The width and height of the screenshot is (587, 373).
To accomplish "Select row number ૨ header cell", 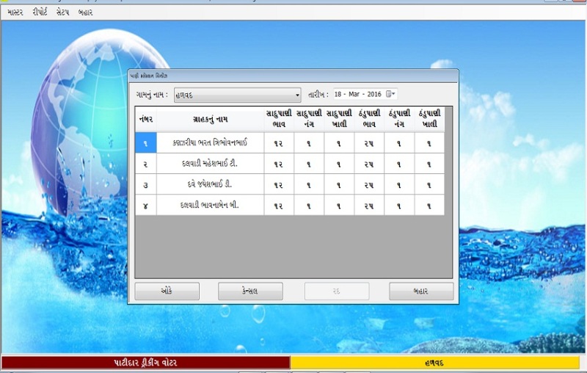I will pyautogui.click(x=145, y=164).
